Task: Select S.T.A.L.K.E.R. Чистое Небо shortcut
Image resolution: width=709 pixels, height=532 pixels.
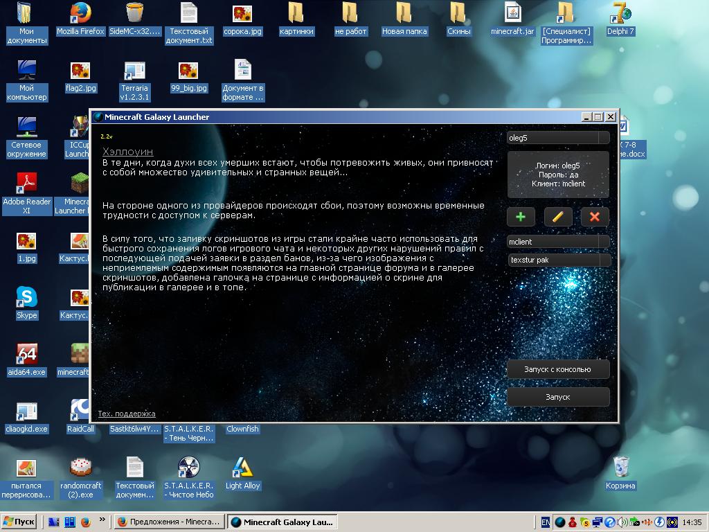Action: click(x=188, y=478)
